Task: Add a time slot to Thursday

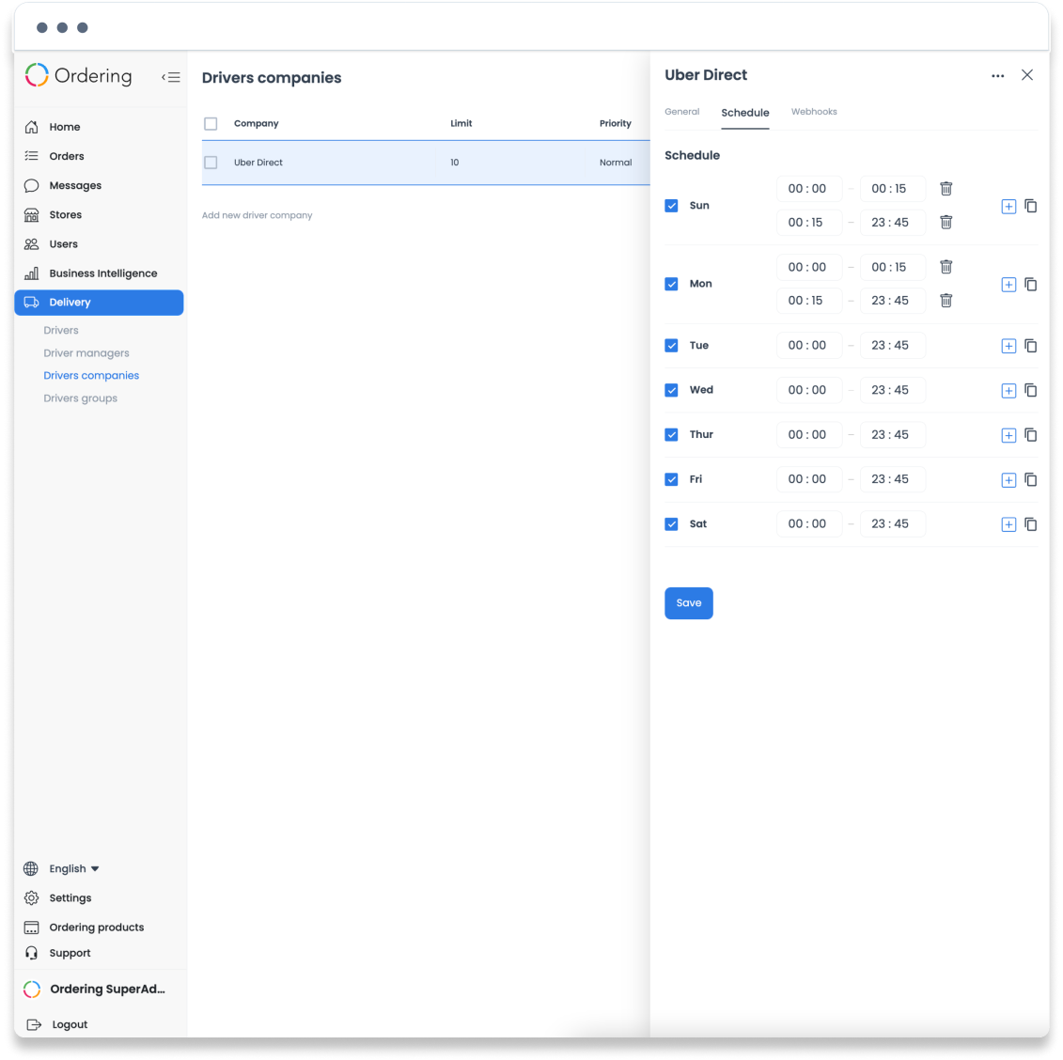Action: click(1008, 436)
